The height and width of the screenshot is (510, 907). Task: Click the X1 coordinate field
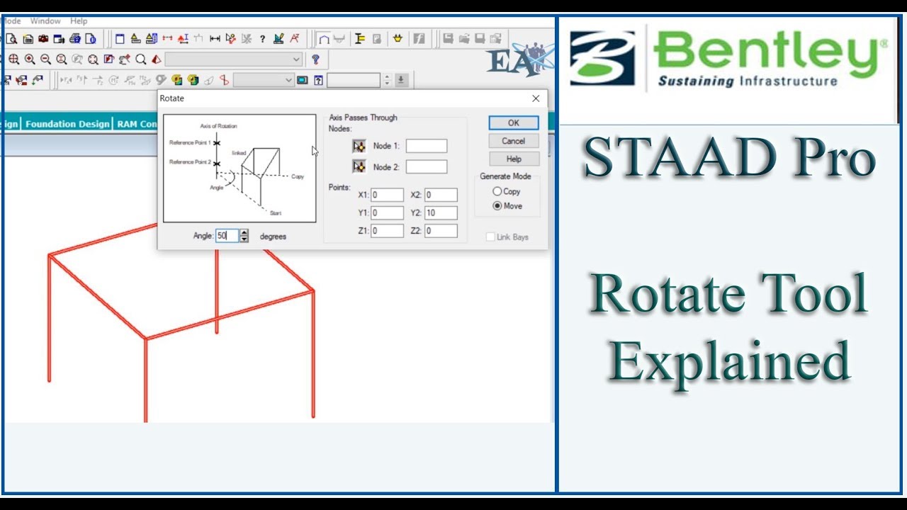click(387, 195)
